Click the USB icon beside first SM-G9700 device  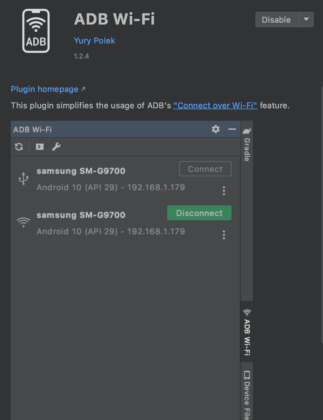pos(23,178)
